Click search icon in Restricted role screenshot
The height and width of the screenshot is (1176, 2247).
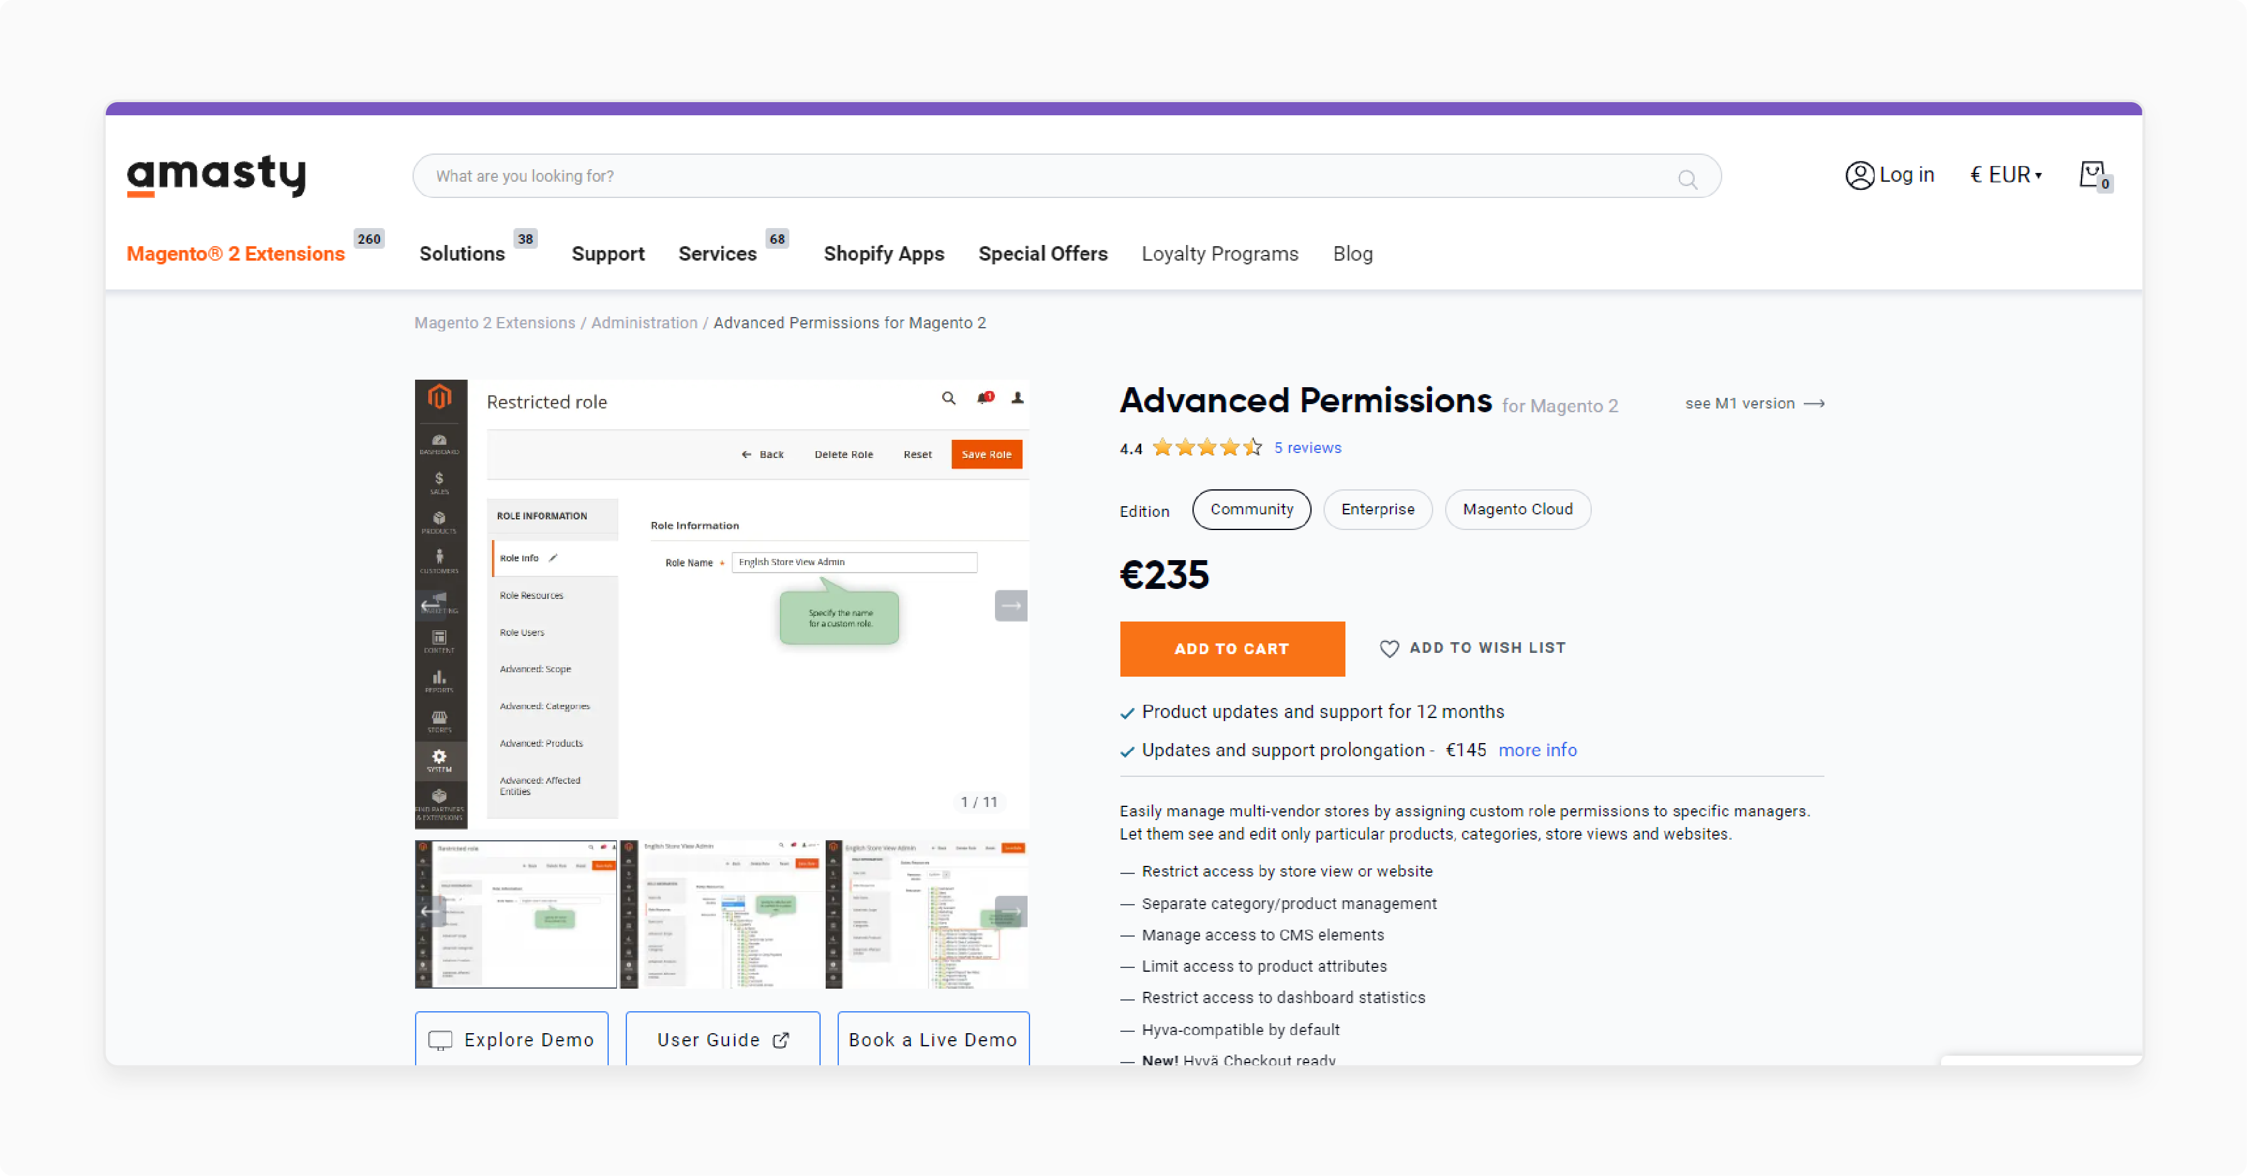(948, 398)
